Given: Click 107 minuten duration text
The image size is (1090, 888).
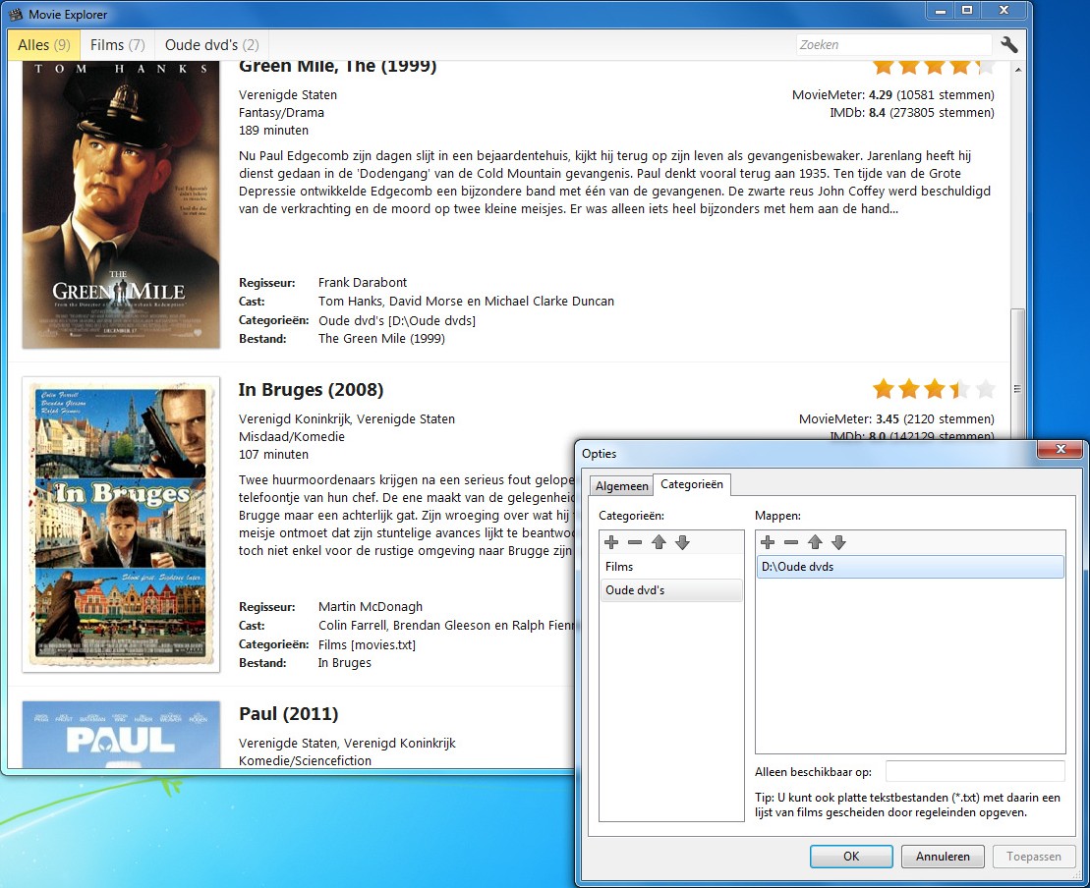Looking at the screenshot, I should pyautogui.click(x=274, y=455).
